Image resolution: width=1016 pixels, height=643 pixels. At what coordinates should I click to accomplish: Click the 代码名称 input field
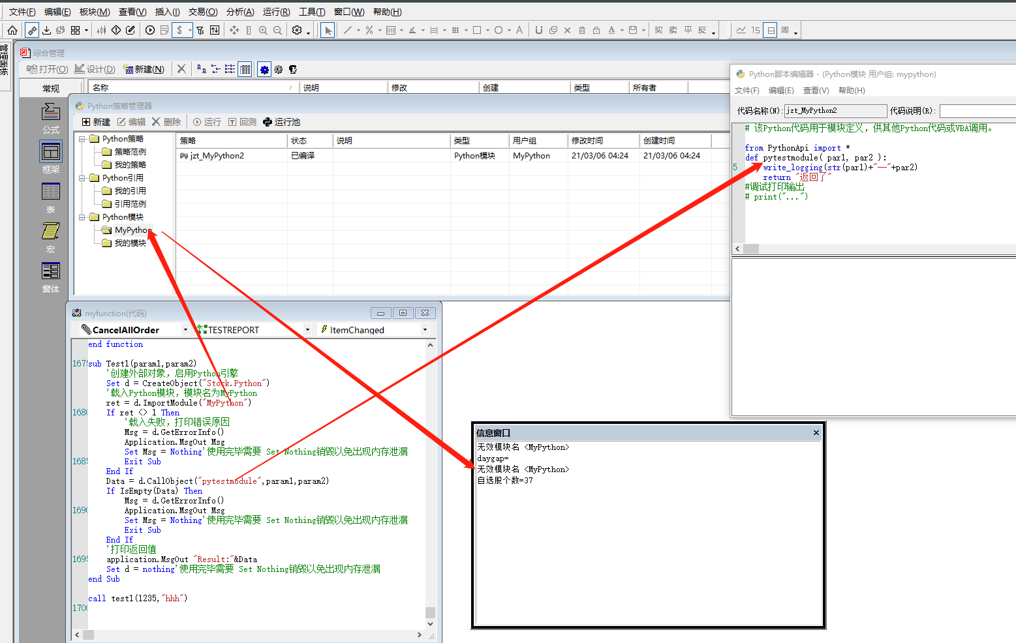tap(835, 111)
